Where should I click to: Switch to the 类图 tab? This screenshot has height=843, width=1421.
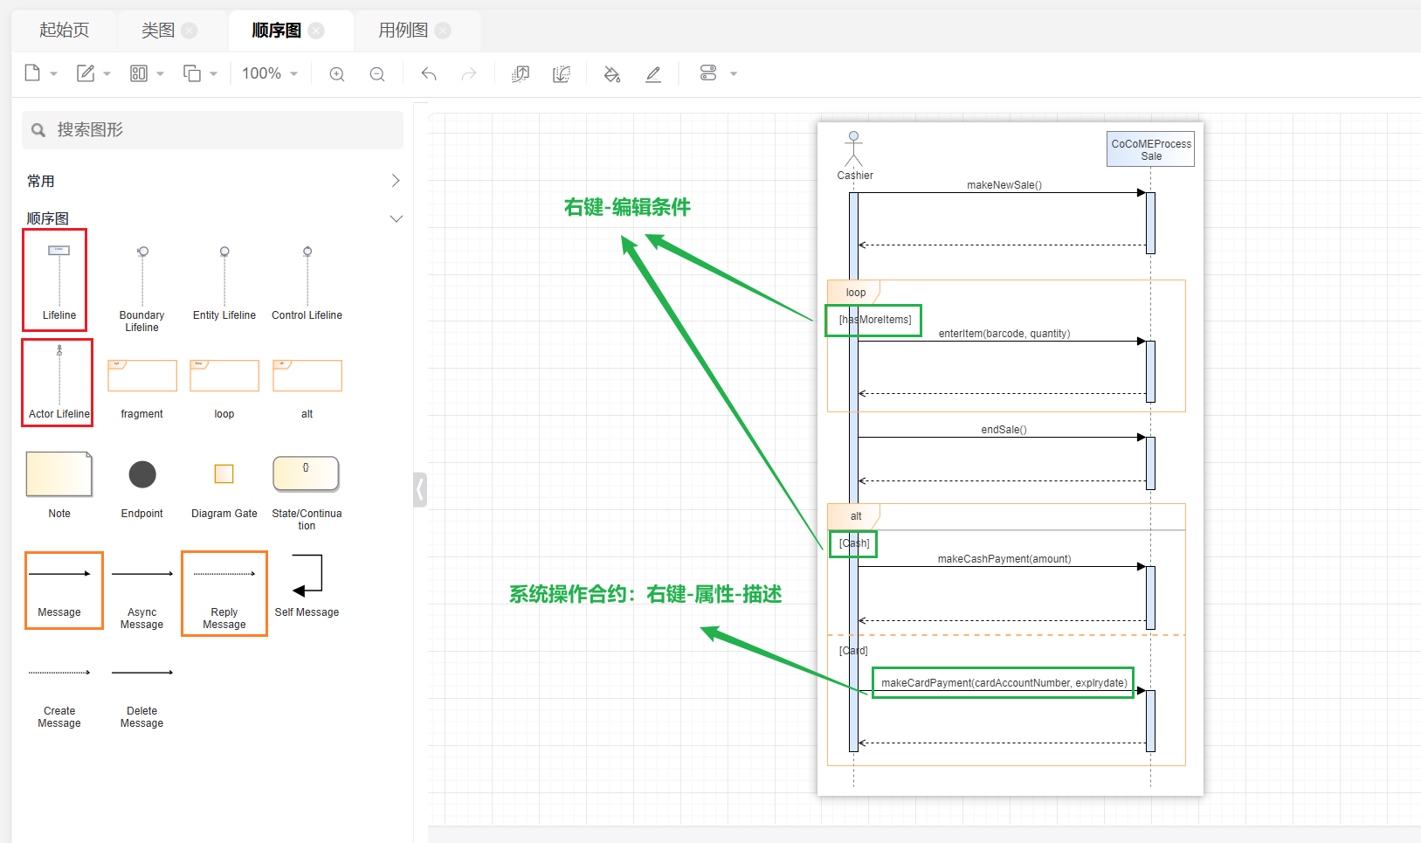pyautogui.click(x=158, y=31)
